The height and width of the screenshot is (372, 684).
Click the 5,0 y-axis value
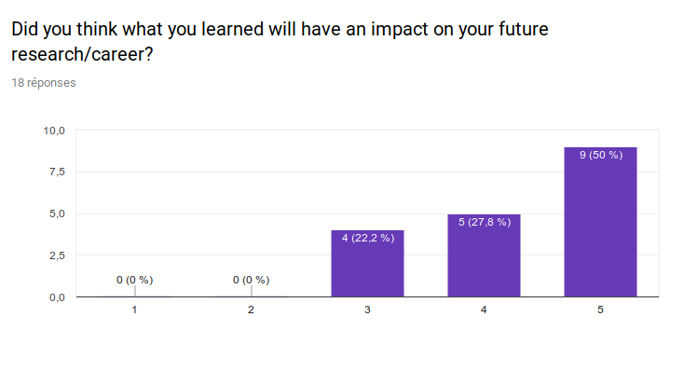click(57, 214)
